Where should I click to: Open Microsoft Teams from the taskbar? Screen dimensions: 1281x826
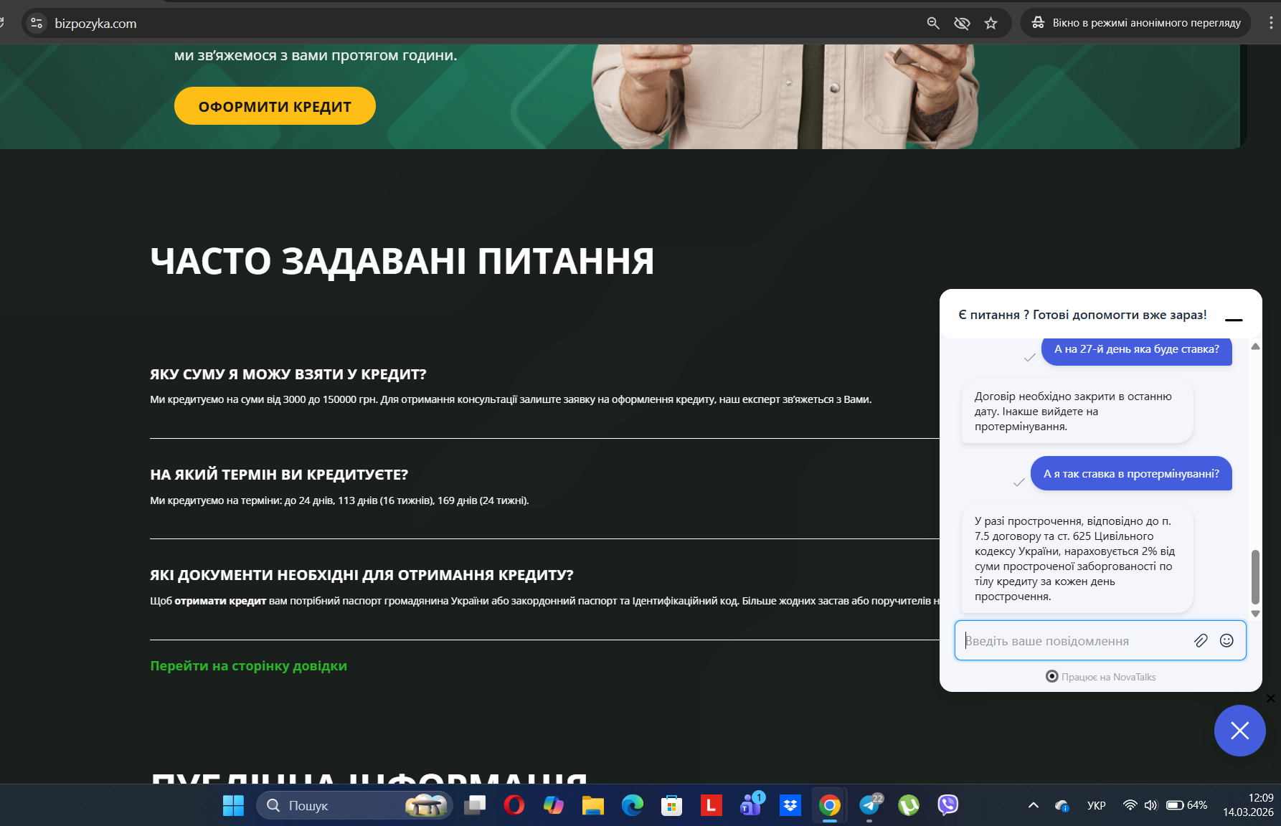[751, 805]
